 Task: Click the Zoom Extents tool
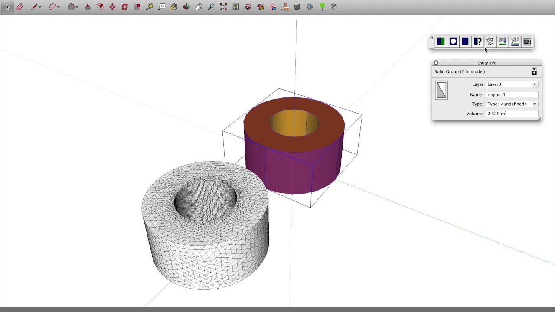coord(223,6)
